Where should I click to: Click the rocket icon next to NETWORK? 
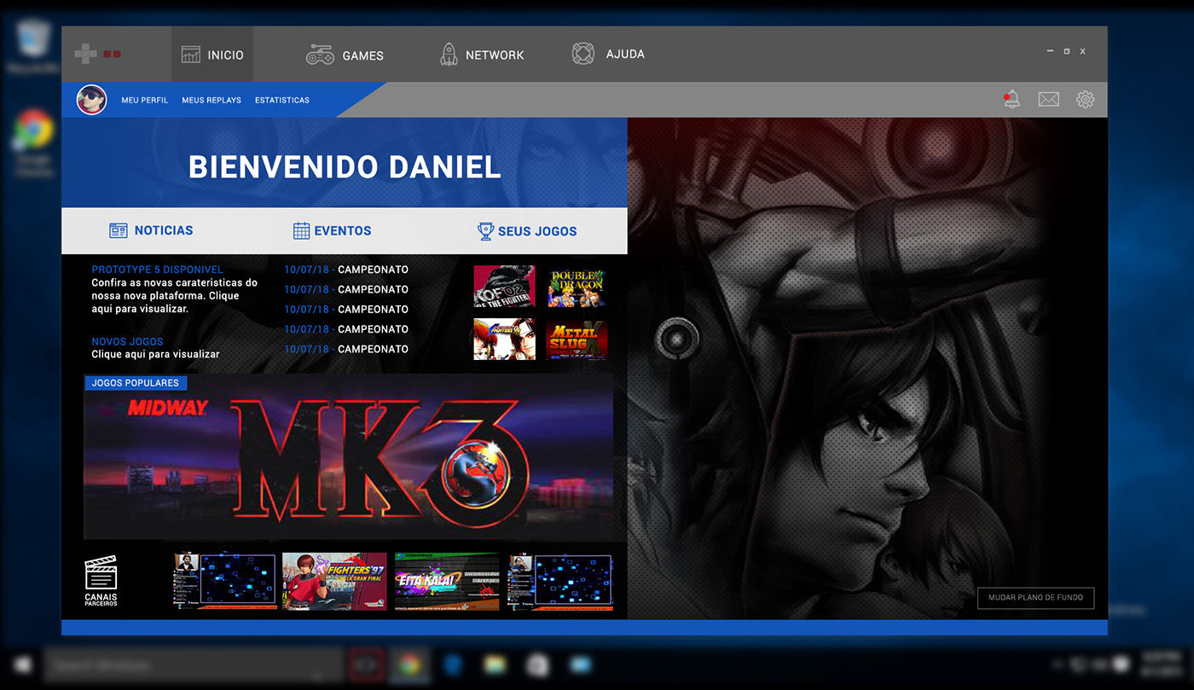449,55
